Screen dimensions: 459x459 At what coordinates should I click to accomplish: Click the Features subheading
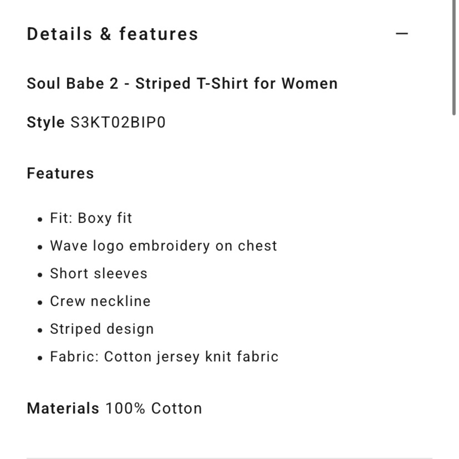pyautogui.click(x=60, y=173)
